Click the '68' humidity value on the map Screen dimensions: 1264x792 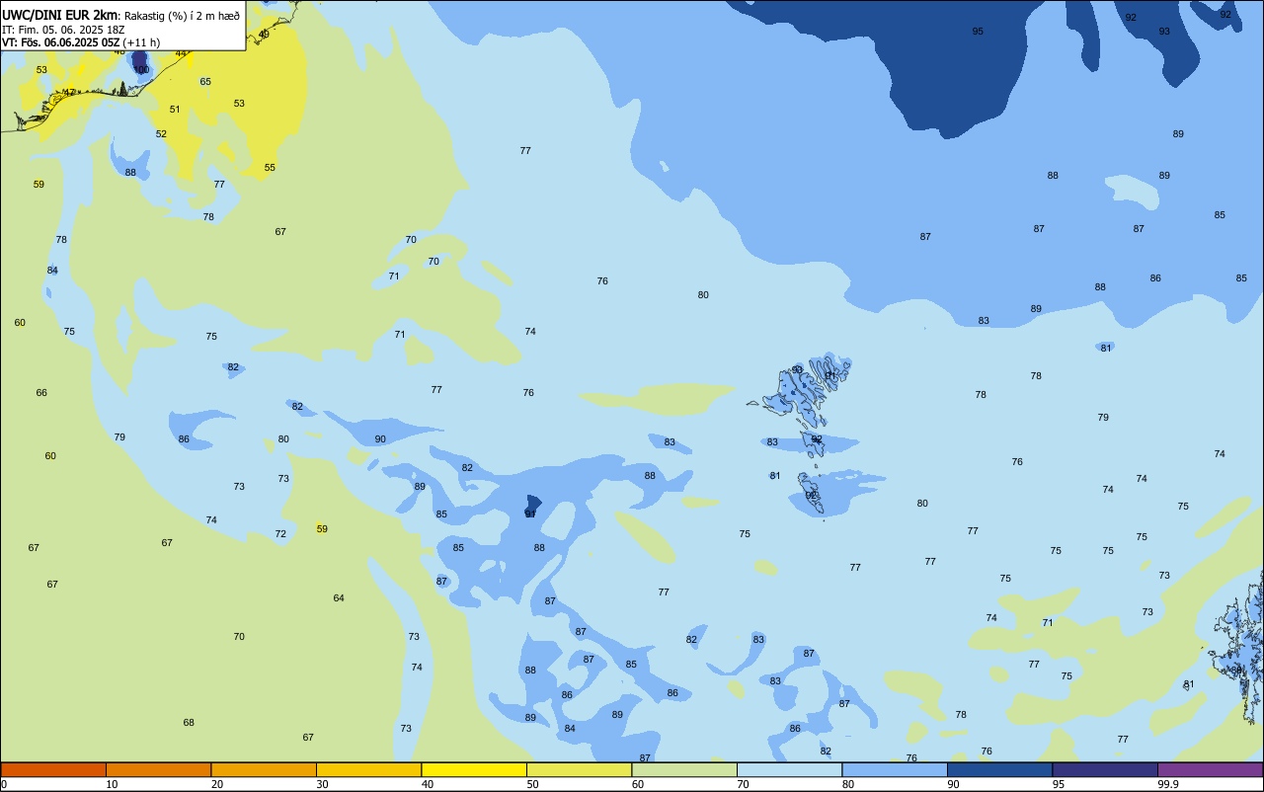coord(189,723)
